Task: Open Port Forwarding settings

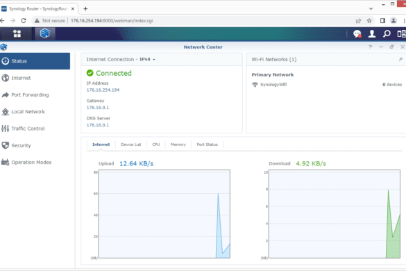Action: tap(35, 95)
